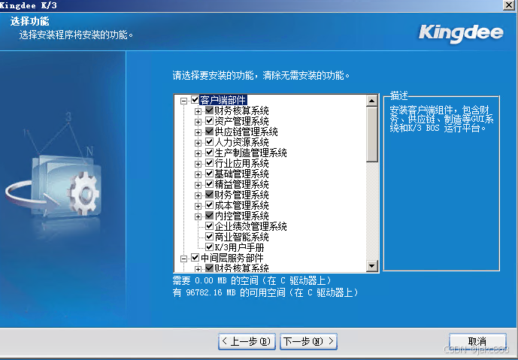Uncheck the 成本管理系统 checkbox

click(x=209, y=205)
